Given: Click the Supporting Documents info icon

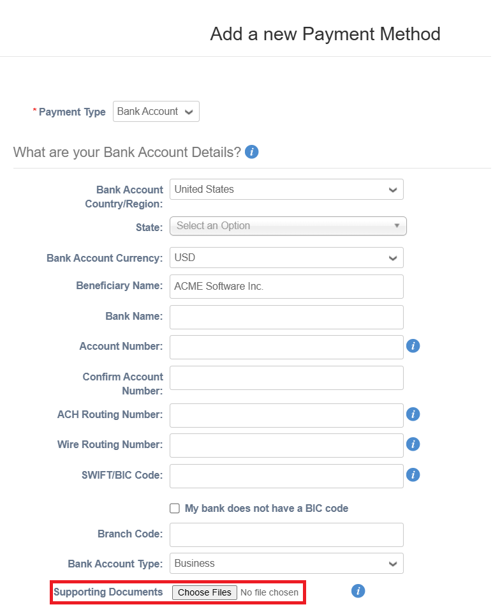Looking at the screenshot, I should pyautogui.click(x=358, y=591).
